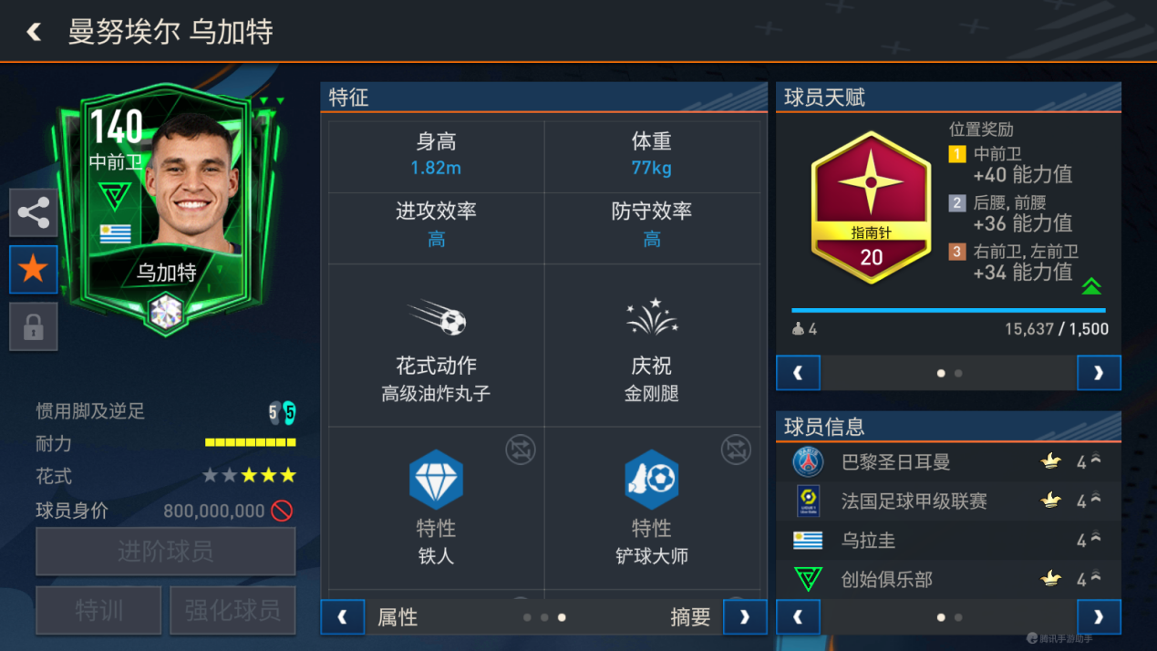The image size is (1157, 651).
Task: Toggle the orange favorite star
Action: (34, 269)
